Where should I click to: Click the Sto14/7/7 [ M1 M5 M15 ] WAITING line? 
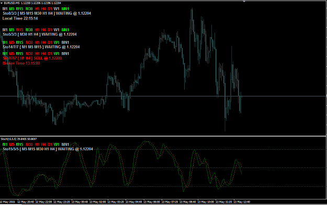tap(41, 47)
